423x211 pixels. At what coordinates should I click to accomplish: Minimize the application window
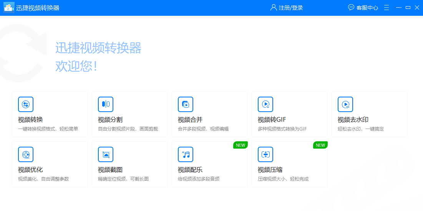tap(399, 8)
